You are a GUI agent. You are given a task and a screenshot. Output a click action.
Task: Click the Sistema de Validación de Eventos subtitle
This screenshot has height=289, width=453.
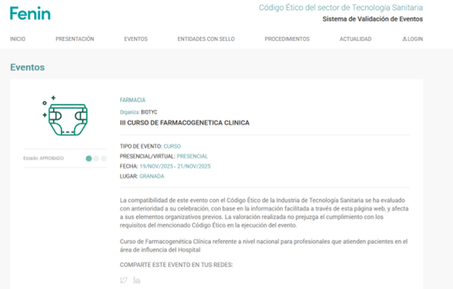(372, 19)
